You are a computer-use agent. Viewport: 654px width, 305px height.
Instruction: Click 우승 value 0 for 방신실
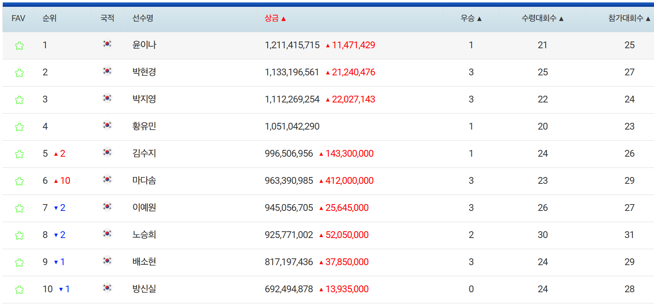coord(471,289)
